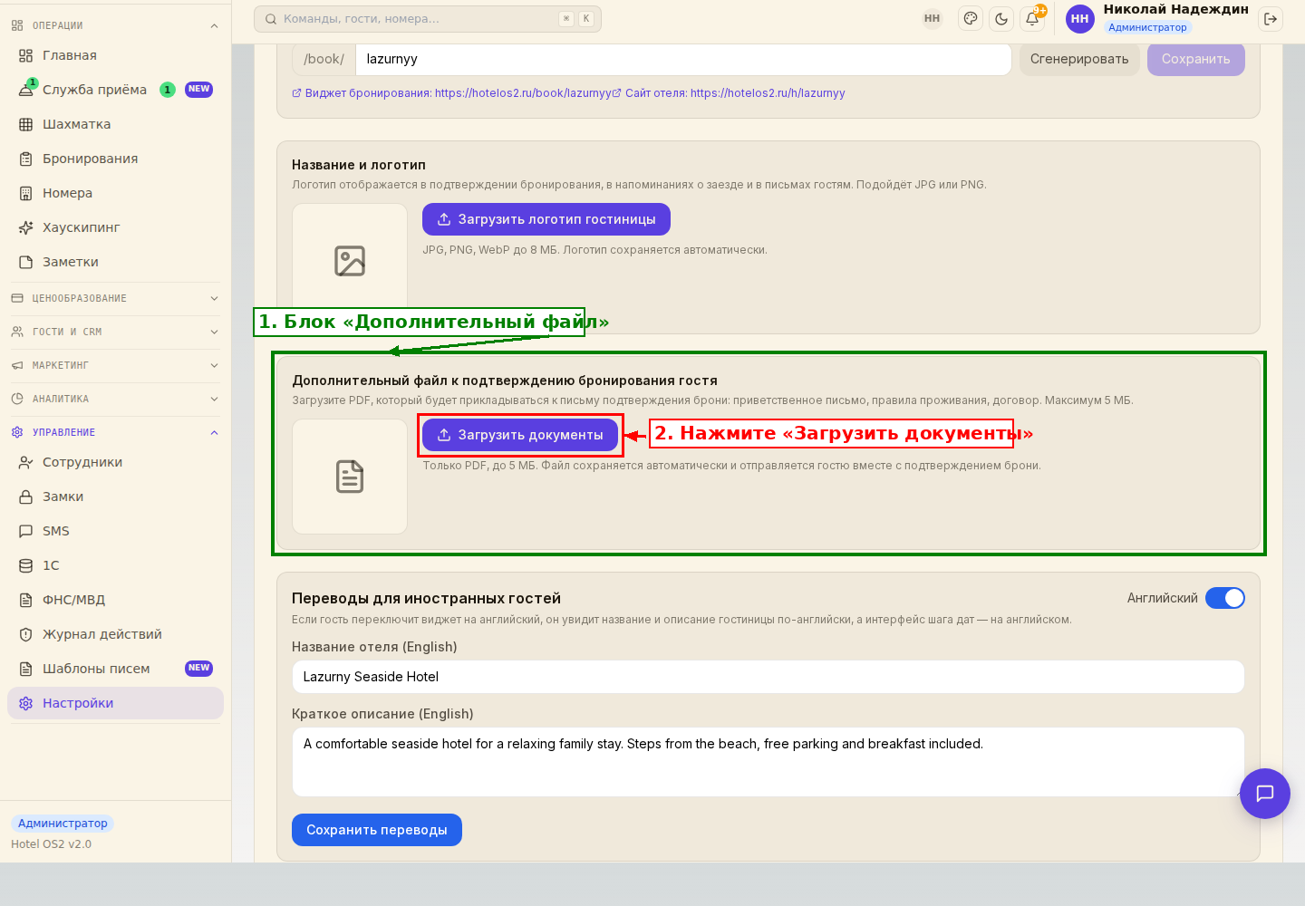The image size is (1305, 906).
Task: Open the chat support bubble
Action: (1265, 794)
